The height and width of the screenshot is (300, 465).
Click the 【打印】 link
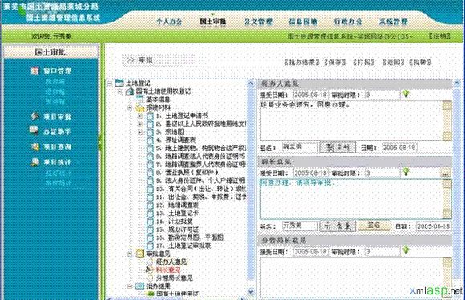coord(364,62)
